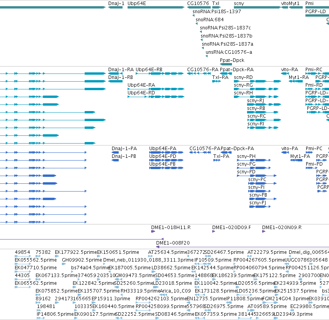The image size is (329, 320).
Task: Click the DnaJ-1 gene bar
Action: click(x=116, y=7)
